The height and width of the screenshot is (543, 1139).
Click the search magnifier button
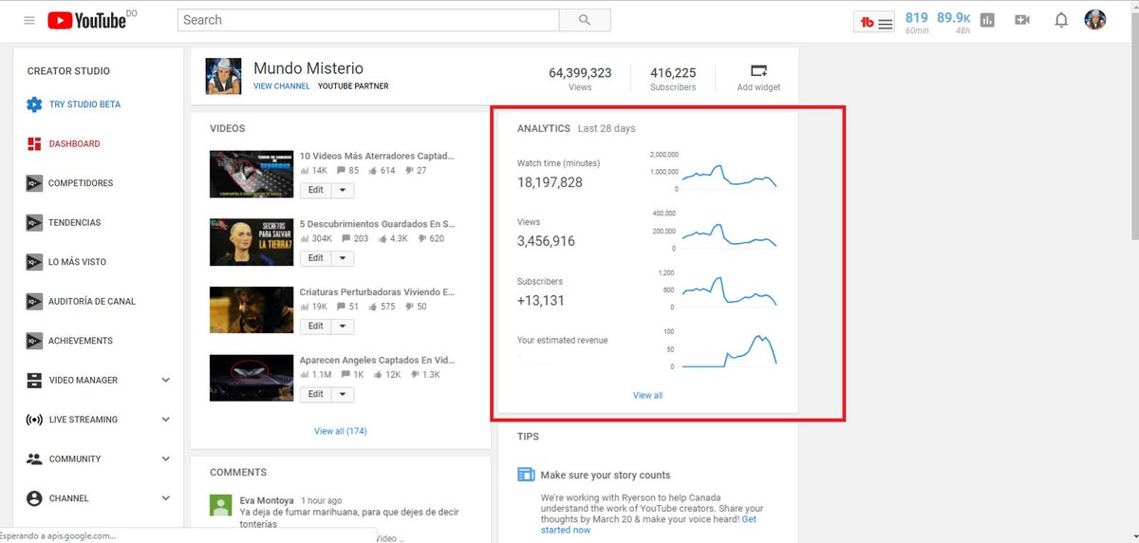[585, 20]
